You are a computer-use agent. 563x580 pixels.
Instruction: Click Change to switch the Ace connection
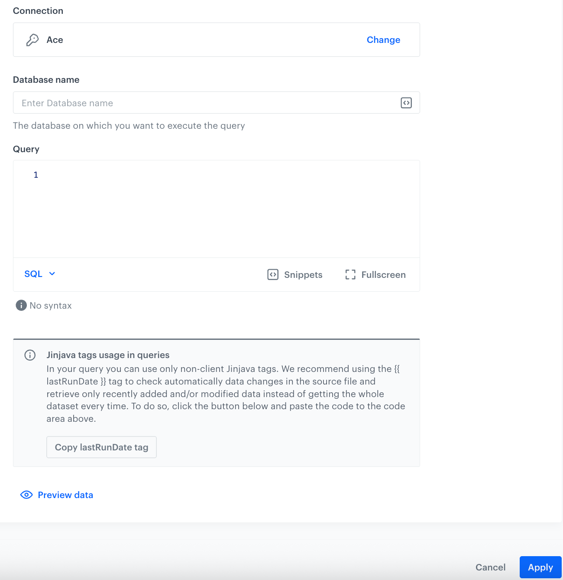(x=383, y=39)
